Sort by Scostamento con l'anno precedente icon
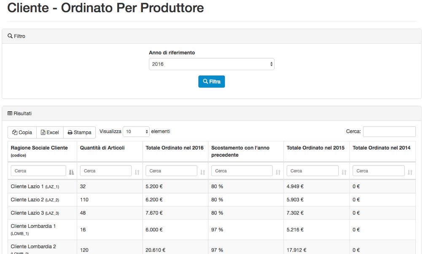This screenshot has height=254, width=423. point(278,172)
